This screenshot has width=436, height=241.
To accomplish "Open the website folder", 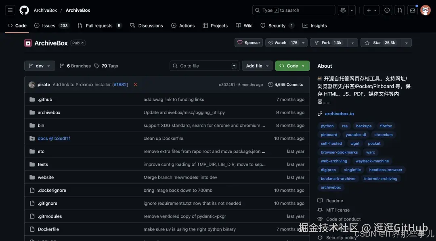I will click(x=46, y=177).
